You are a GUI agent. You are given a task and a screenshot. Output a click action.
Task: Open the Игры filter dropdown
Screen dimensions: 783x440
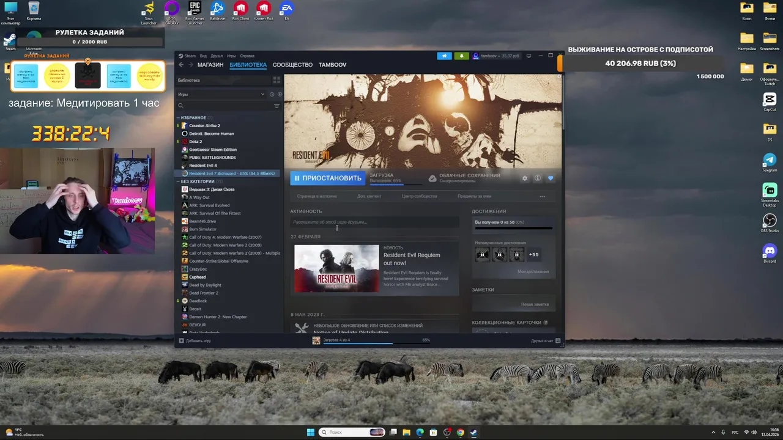(x=221, y=94)
